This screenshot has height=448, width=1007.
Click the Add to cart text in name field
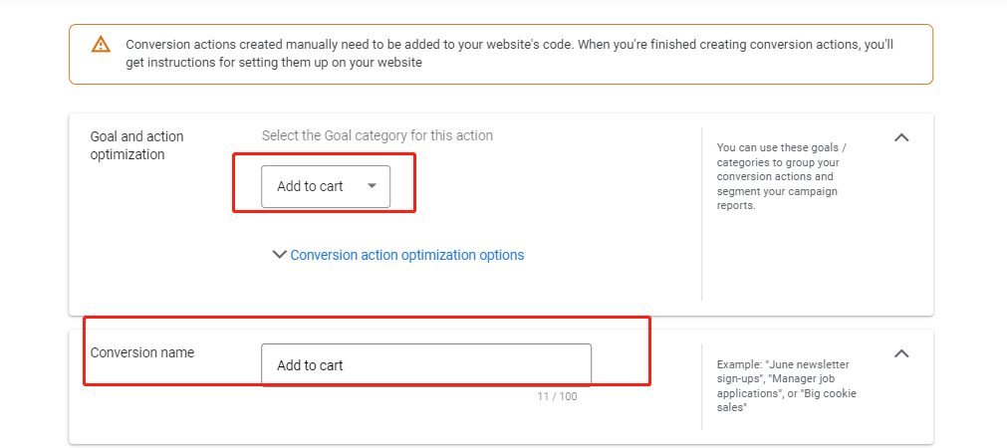coord(310,365)
